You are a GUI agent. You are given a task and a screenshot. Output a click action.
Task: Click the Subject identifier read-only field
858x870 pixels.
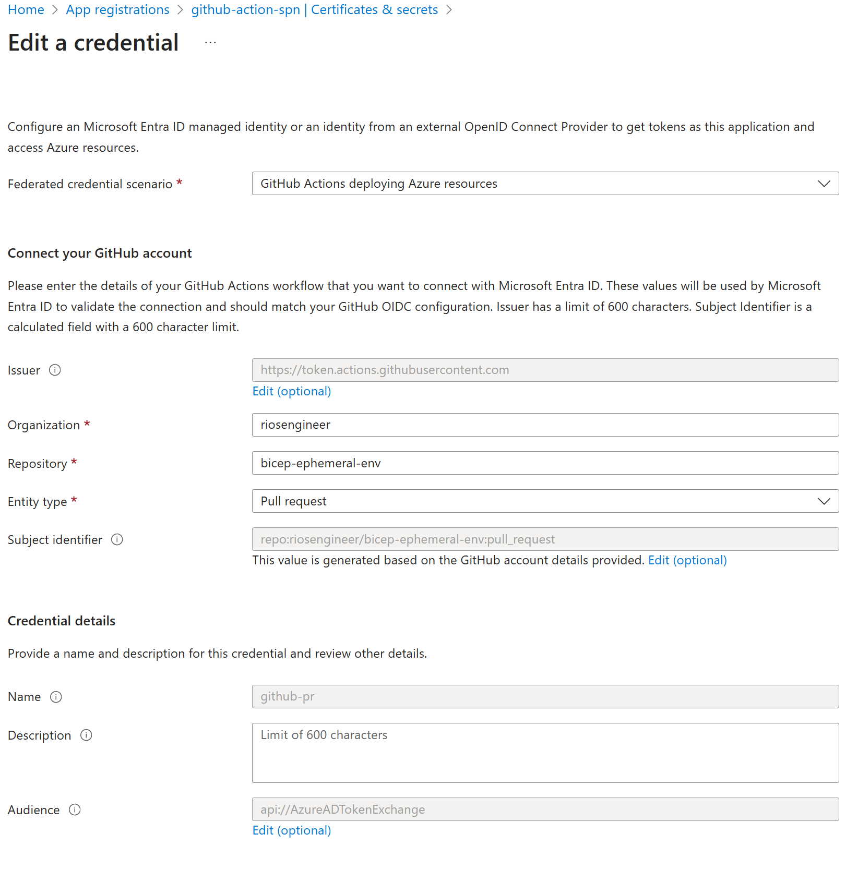click(x=545, y=539)
